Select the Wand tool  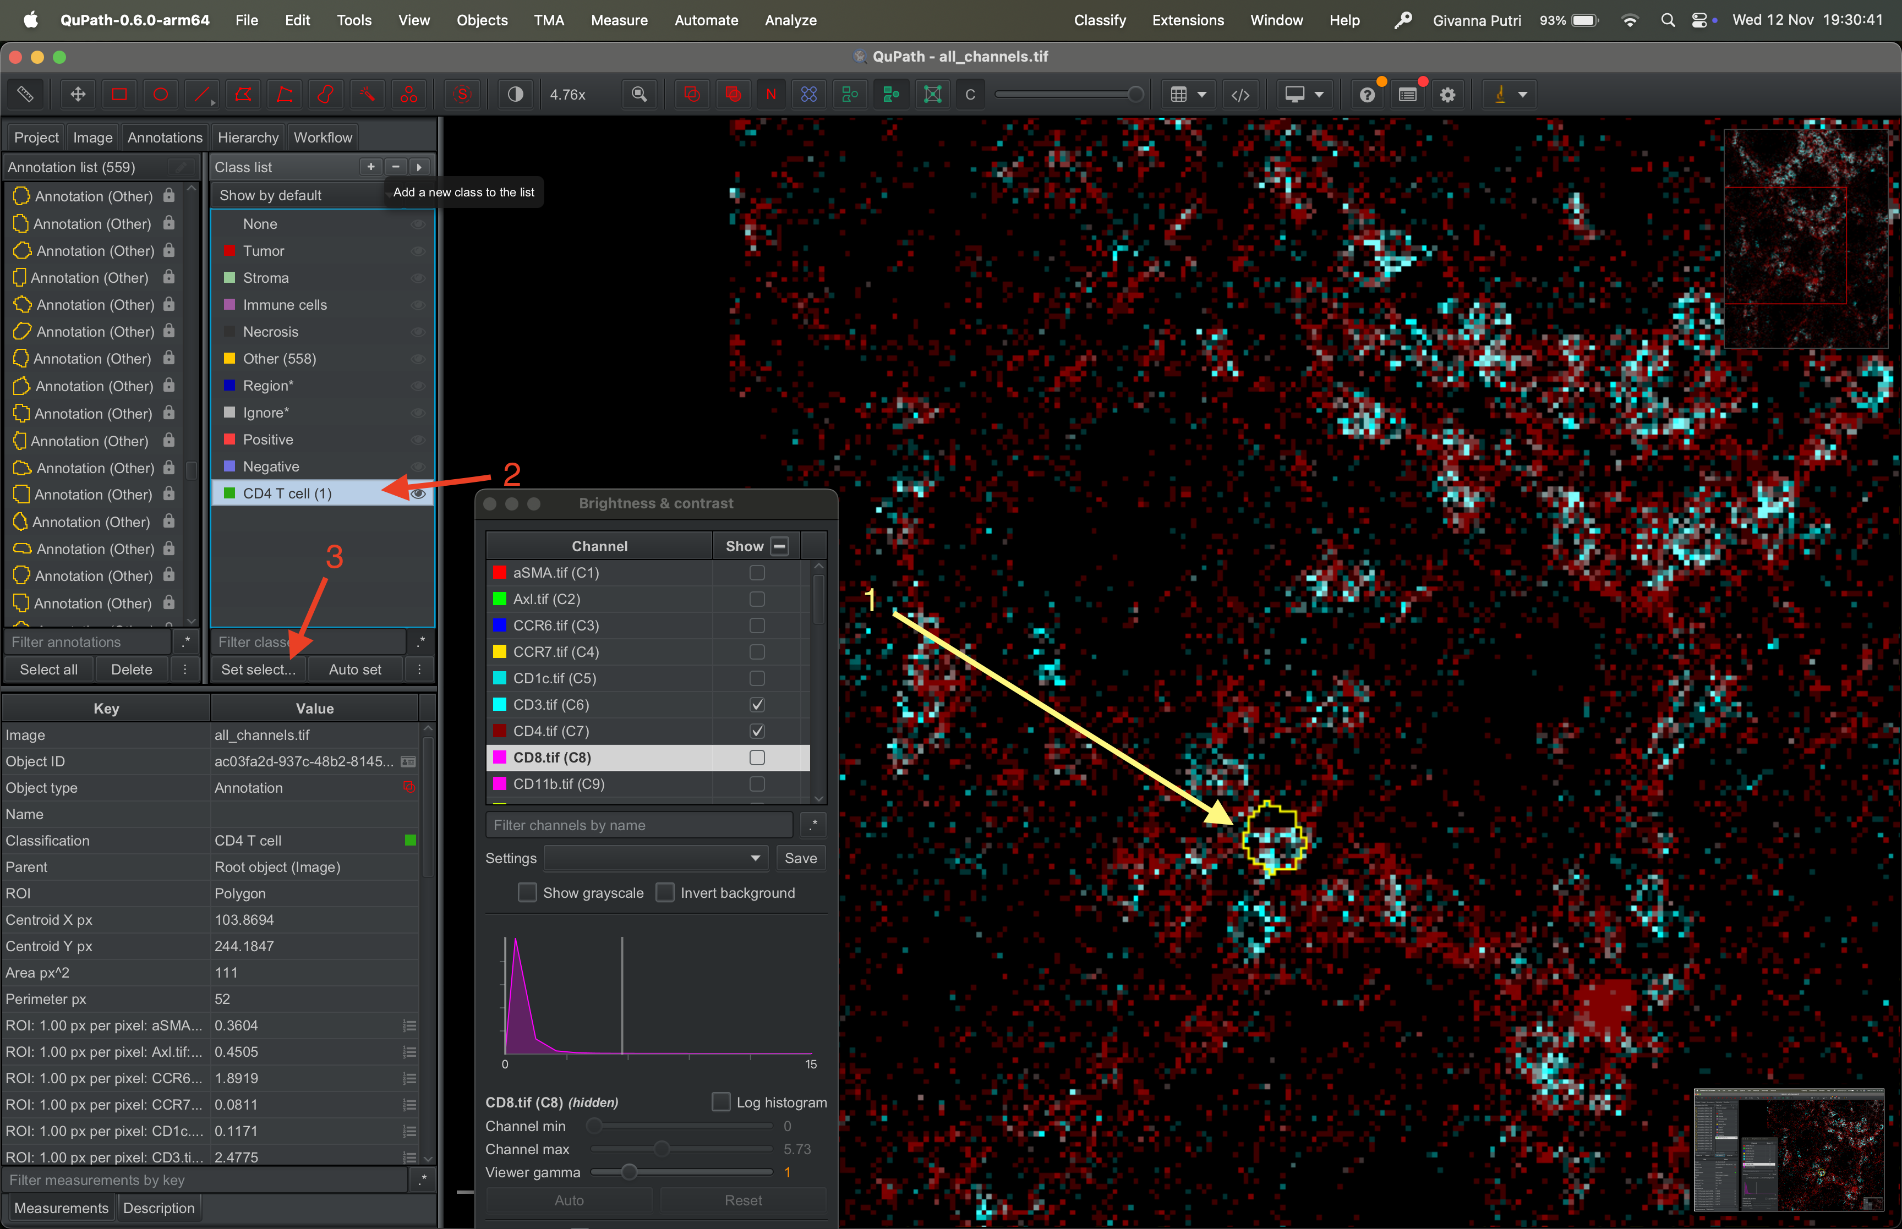[367, 94]
